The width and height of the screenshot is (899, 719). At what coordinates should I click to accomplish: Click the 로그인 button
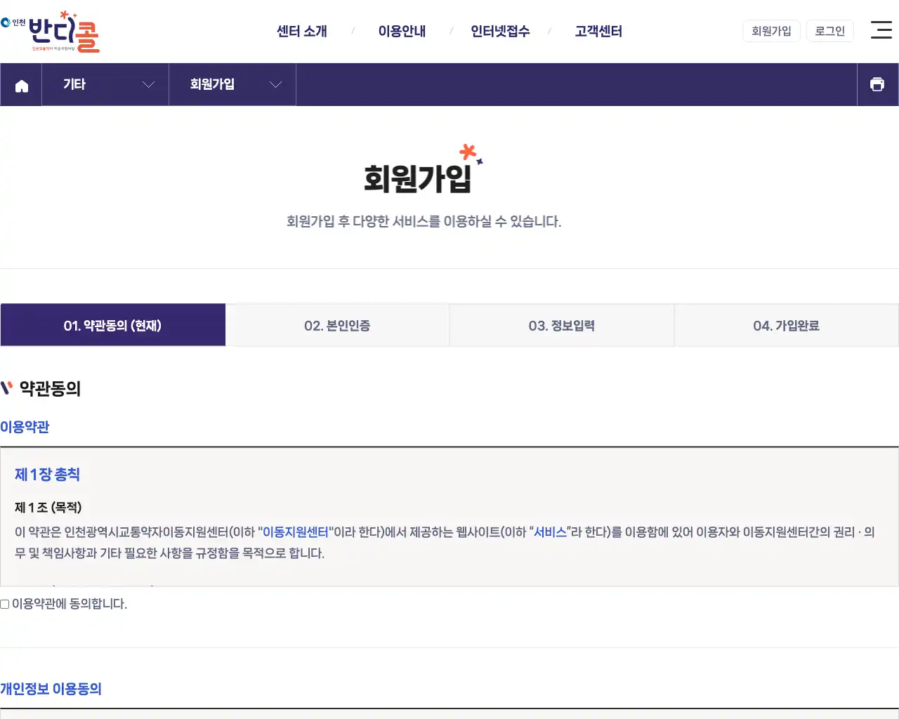coord(830,31)
